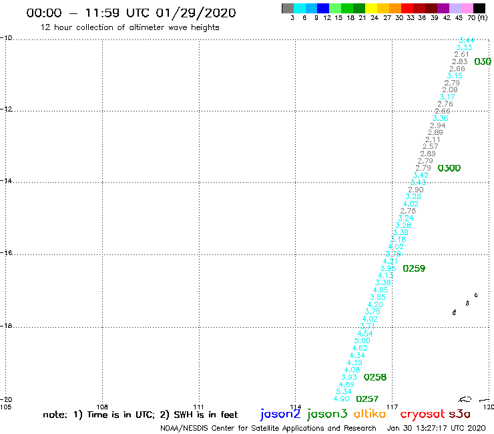Click the wave height value 4.08

pos(352,370)
